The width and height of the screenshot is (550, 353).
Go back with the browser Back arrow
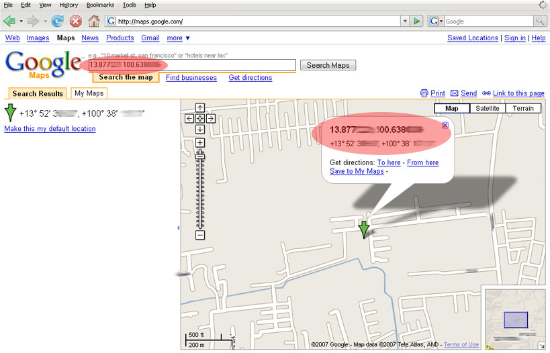click(x=9, y=21)
